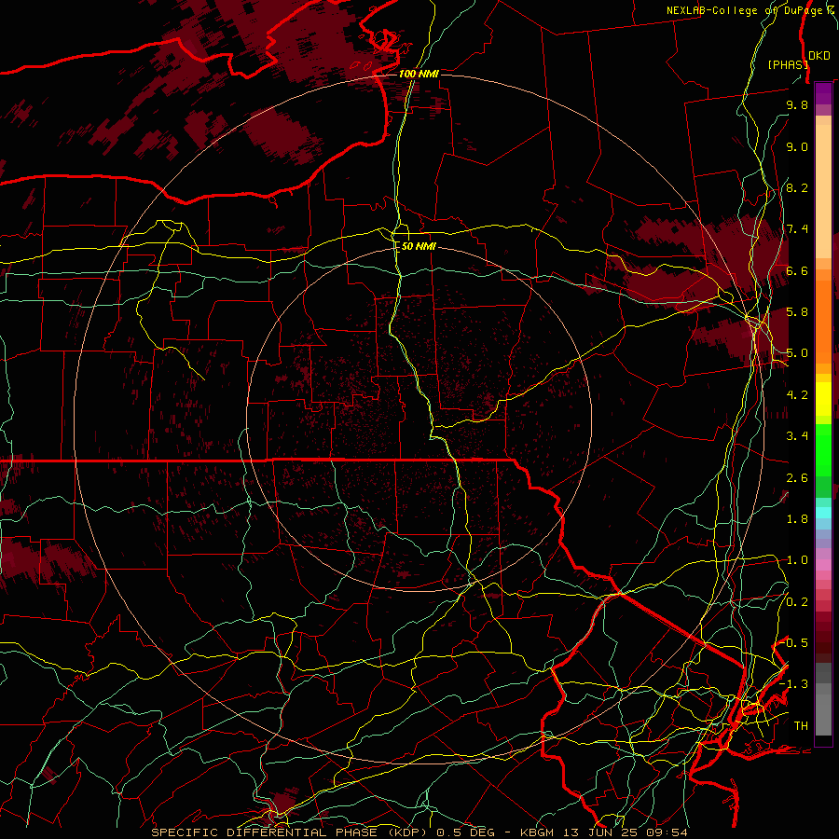Click the 1.8 legend value

797,519
